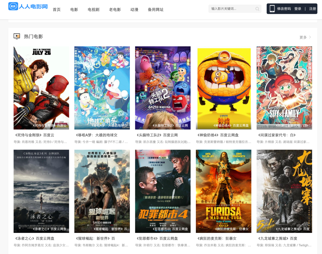The image size is (322, 254).
Task: Click 注册 register link
Action: [313, 8]
